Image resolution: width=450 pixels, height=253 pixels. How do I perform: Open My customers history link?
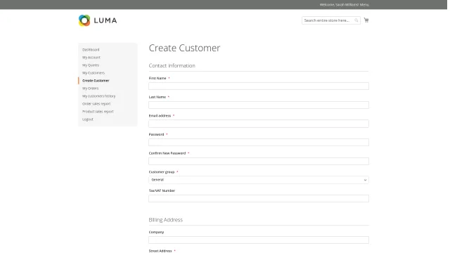[98, 96]
